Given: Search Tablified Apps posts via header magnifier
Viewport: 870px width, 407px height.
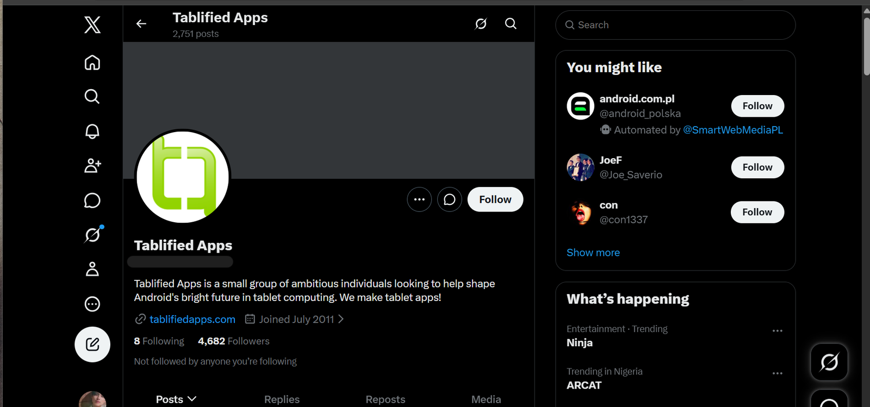Looking at the screenshot, I should point(511,23).
